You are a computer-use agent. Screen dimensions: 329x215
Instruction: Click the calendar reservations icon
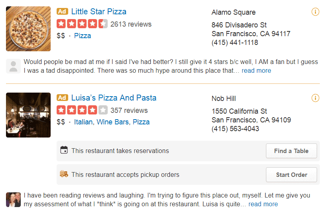click(64, 150)
